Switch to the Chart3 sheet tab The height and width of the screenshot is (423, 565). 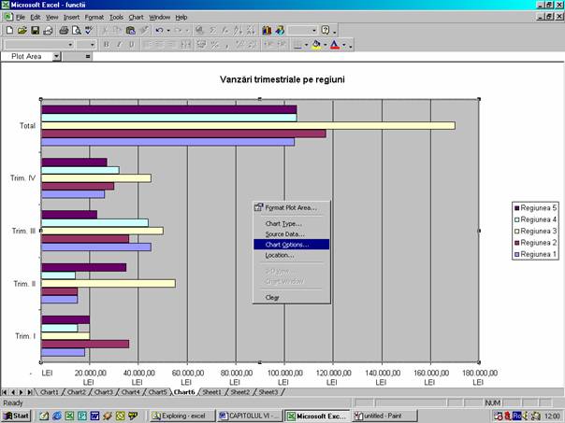pos(103,392)
